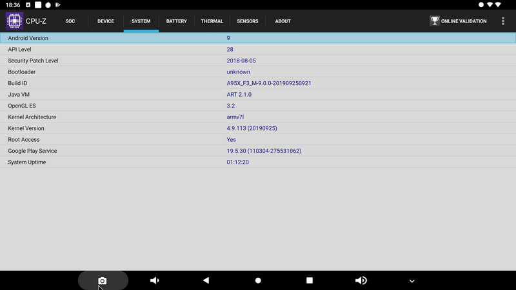516x290 pixels.
Task: Click the CPU-Z app logo icon
Action: point(14,21)
